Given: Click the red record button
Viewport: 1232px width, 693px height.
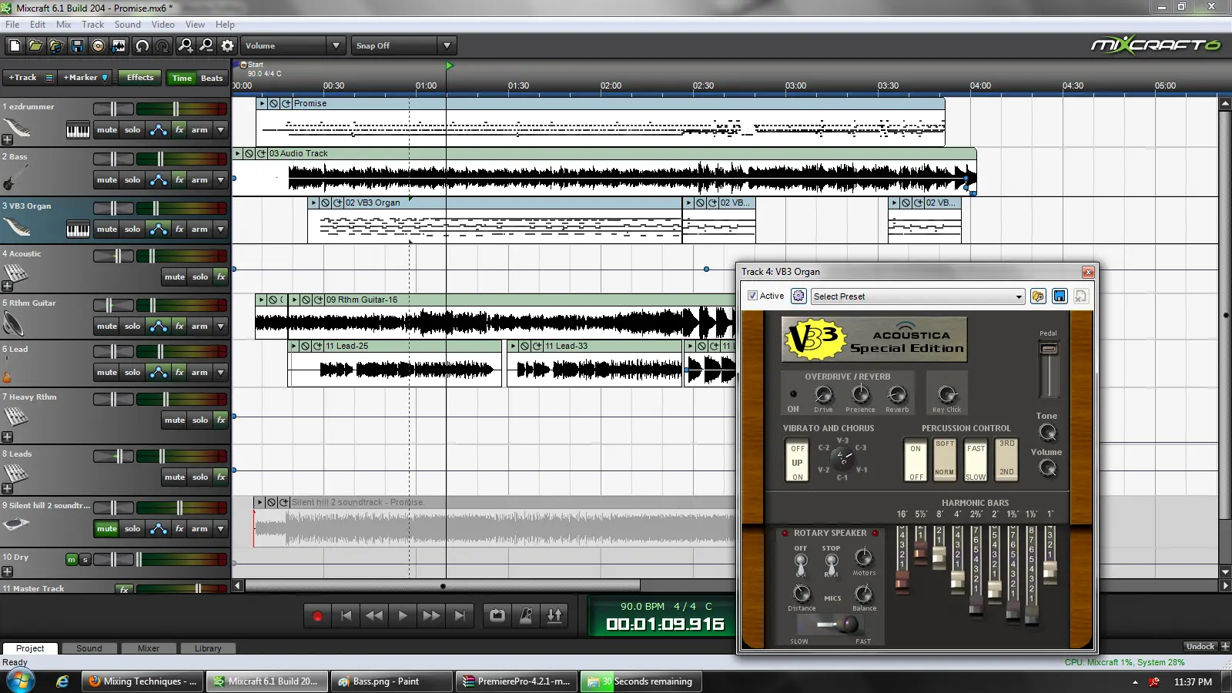Looking at the screenshot, I should pos(317,616).
